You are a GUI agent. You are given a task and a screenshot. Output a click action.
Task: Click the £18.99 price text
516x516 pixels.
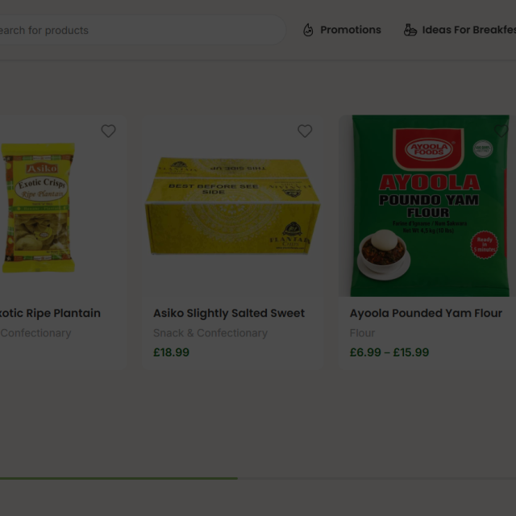point(171,352)
